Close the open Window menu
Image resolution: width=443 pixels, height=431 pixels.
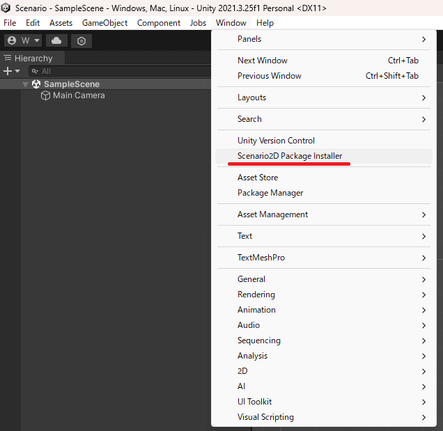(x=231, y=23)
